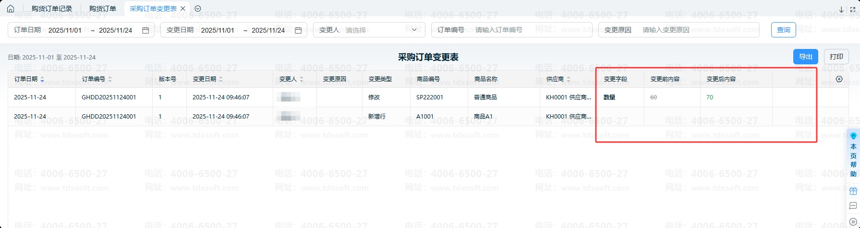Go to the home page icon
The image size is (860, 228).
pyautogui.click(x=11, y=9)
